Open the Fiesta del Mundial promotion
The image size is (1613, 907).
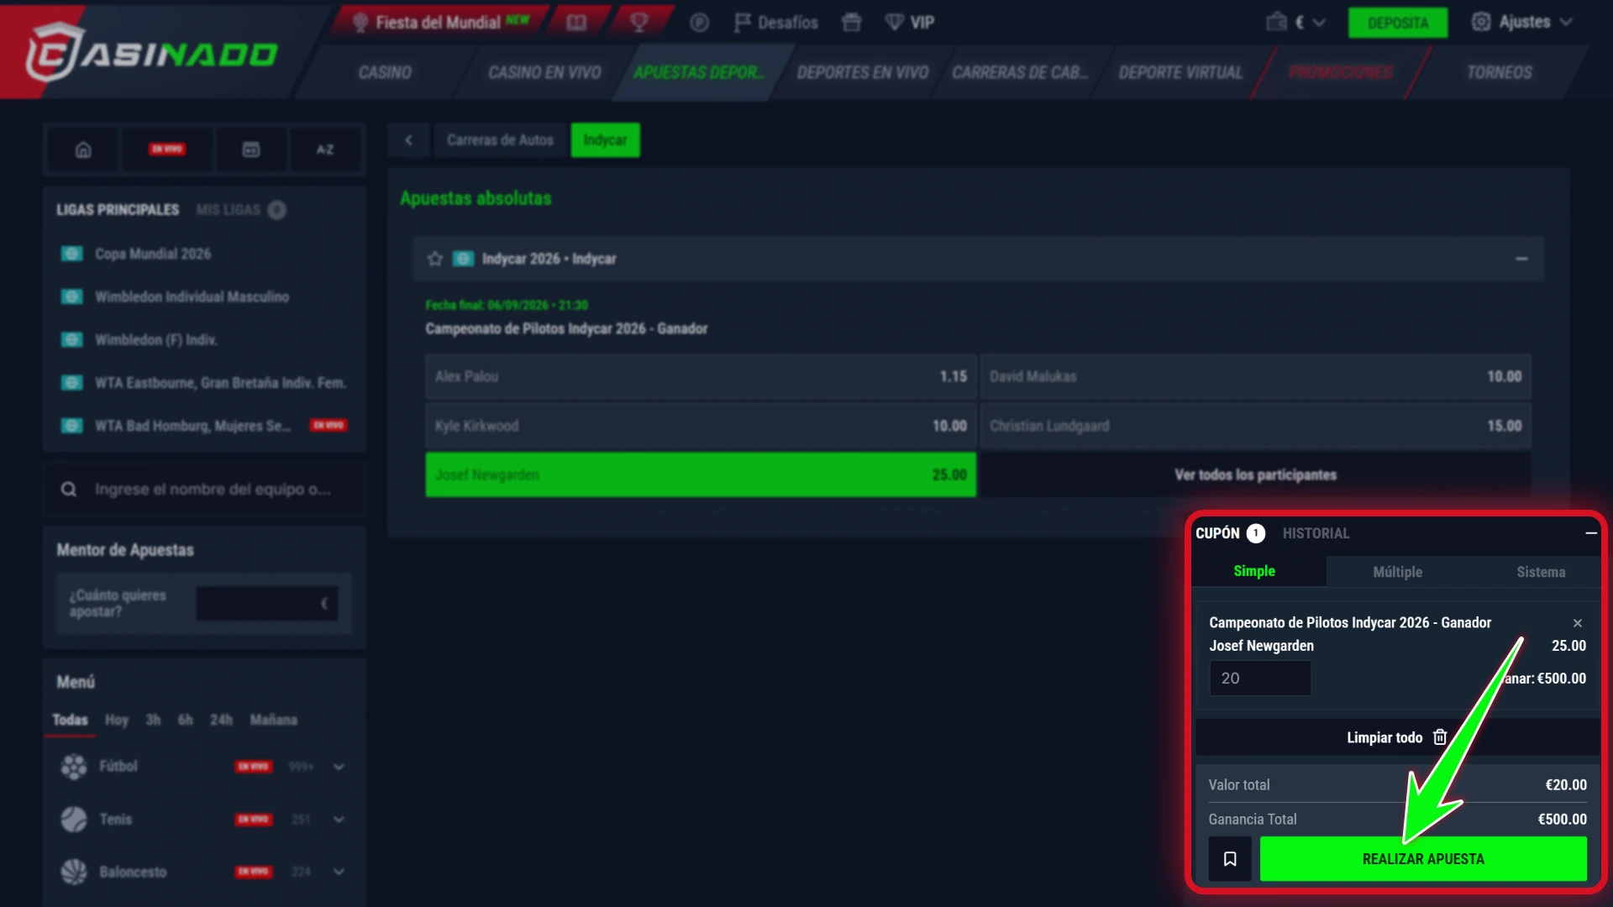click(440, 23)
